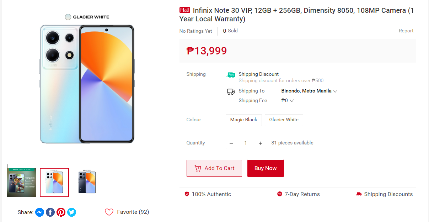Decrease quantity with the minus button
The height and width of the screenshot is (222, 429).
coord(231,143)
